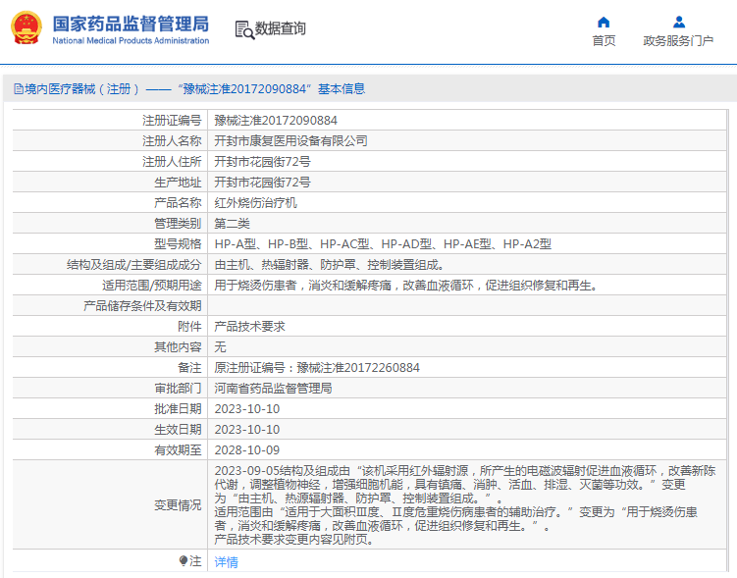Click the 变更情况 label
The width and height of the screenshot is (737, 578).
pyautogui.click(x=178, y=505)
